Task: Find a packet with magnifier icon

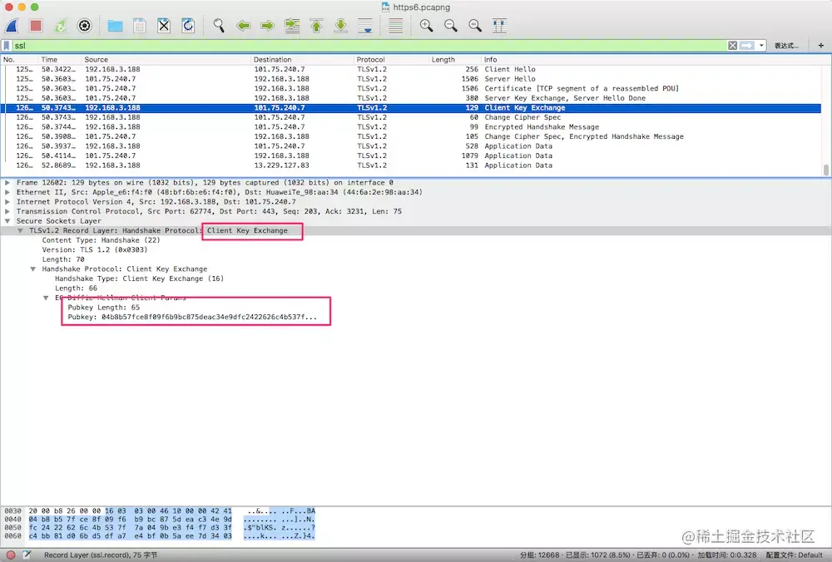Action: coord(219,26)
